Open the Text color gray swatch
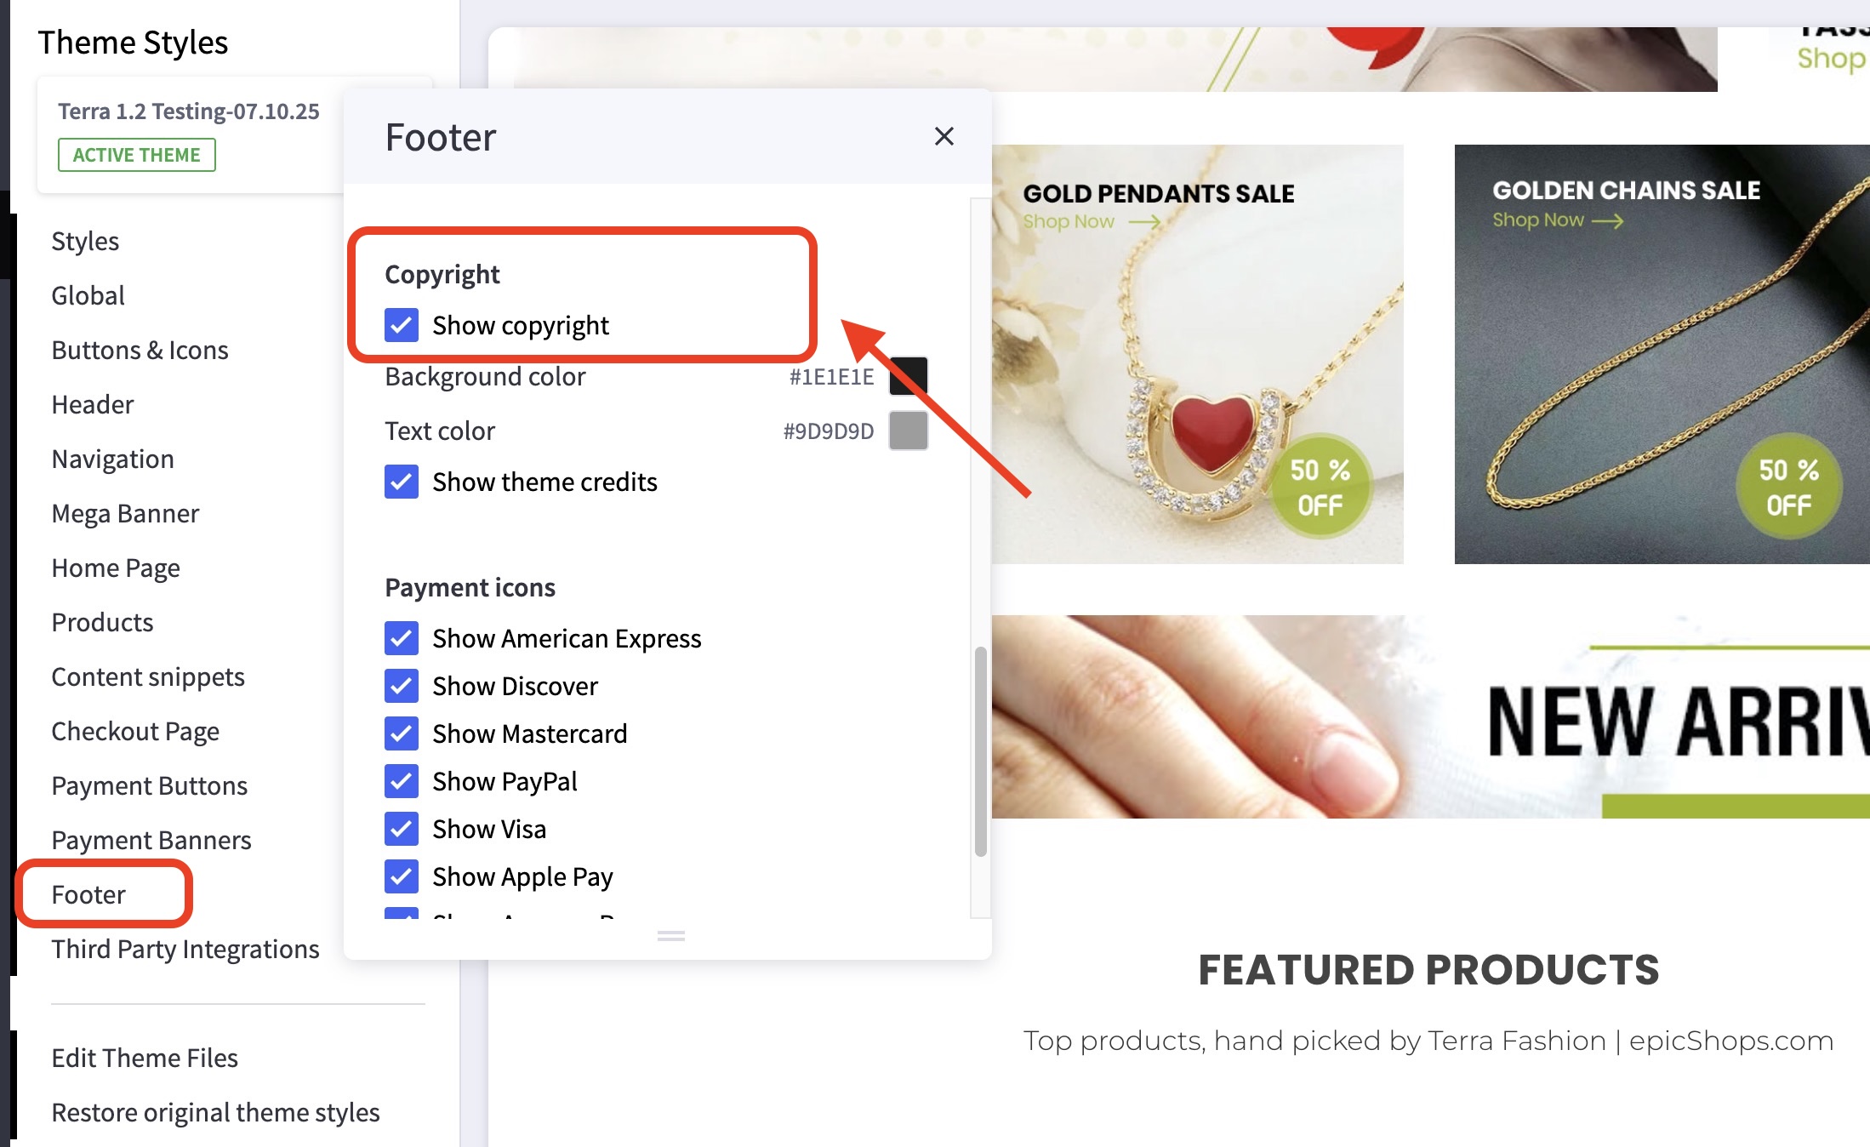Screen dimensions: 1870x1147 (x=908, y=431)
